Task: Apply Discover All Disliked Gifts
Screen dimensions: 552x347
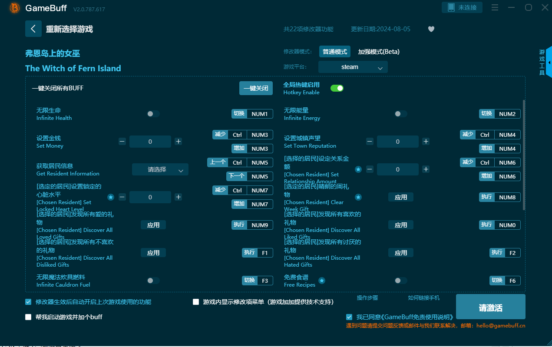Action: coord(153,253)
